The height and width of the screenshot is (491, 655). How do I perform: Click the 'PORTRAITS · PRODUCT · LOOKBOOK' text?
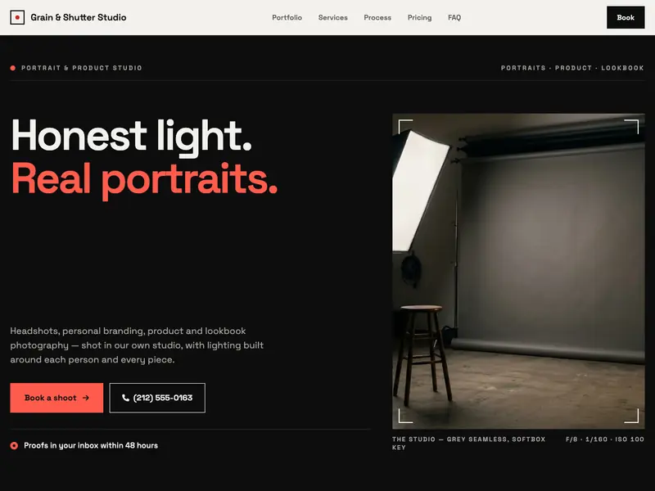[x=572, y=68]
